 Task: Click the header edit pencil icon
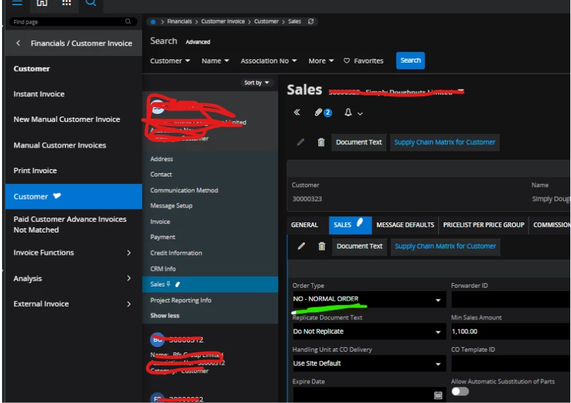tap(301, 142)
